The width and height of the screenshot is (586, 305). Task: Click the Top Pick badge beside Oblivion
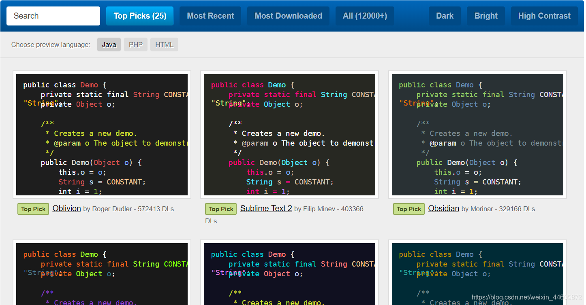point(33,209)
